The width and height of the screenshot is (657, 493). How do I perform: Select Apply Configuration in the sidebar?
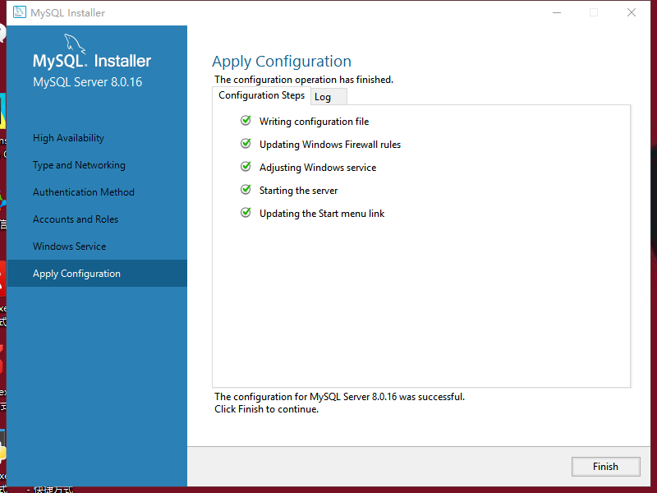tap(97, 274)
